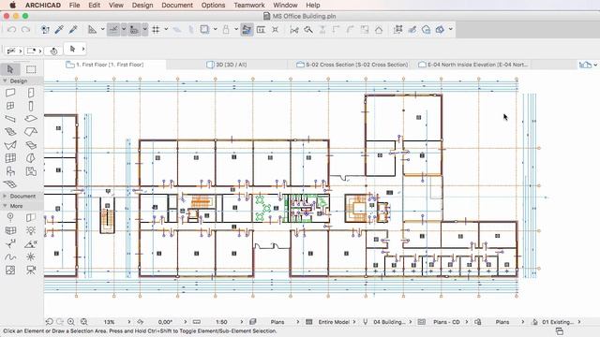Open the Design menu

142,5
